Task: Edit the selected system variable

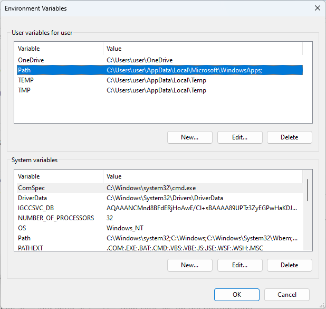Action: pos(239,265)
